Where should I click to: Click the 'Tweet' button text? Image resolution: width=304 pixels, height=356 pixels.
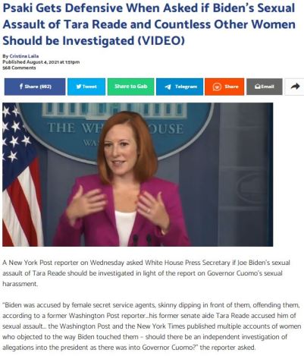click(89, 87)
